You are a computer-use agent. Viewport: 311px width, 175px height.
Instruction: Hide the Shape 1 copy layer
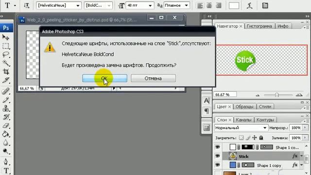pyautogui.click(x=218, y=165)
